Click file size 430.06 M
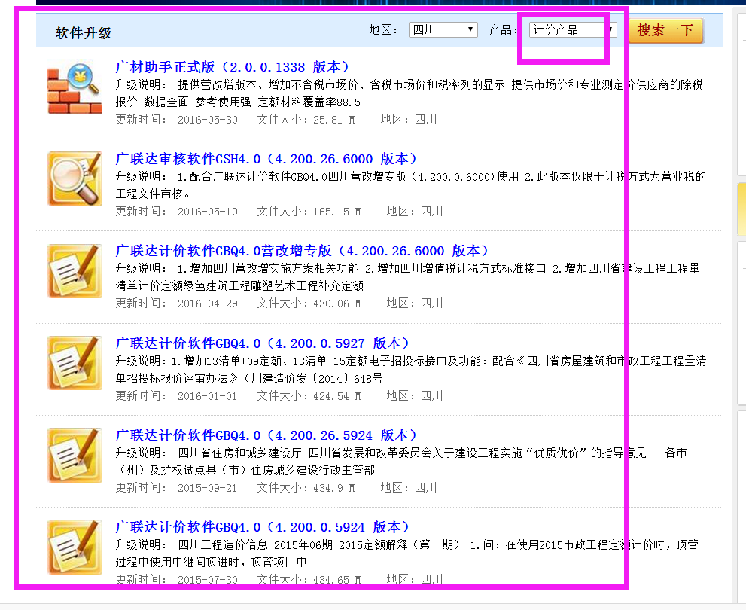This screenshot has width=746, height=610. (336, 303)
